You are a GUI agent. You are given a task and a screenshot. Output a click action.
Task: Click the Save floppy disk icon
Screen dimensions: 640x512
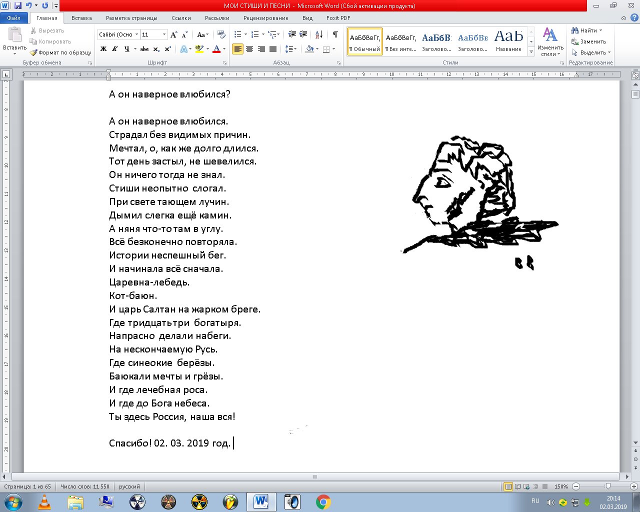coord(18,6)
